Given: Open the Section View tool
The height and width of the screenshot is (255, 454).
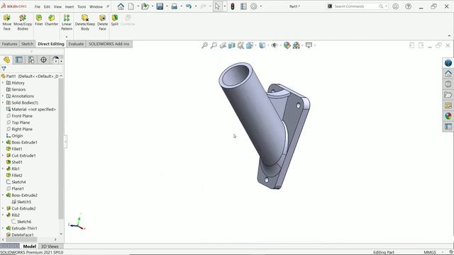Looking at the screenshot, I should tap(232, 45).
